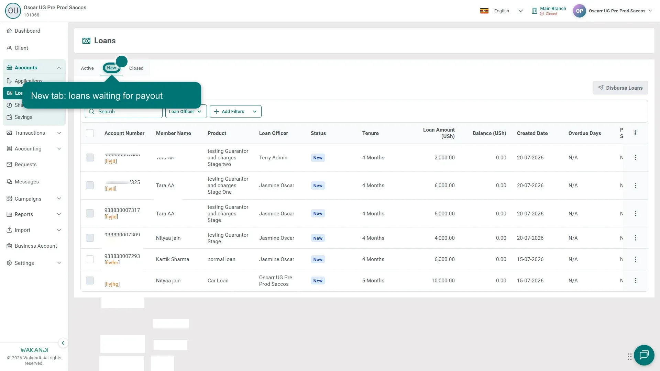Click the Settings gear icon

pos(9,263)
